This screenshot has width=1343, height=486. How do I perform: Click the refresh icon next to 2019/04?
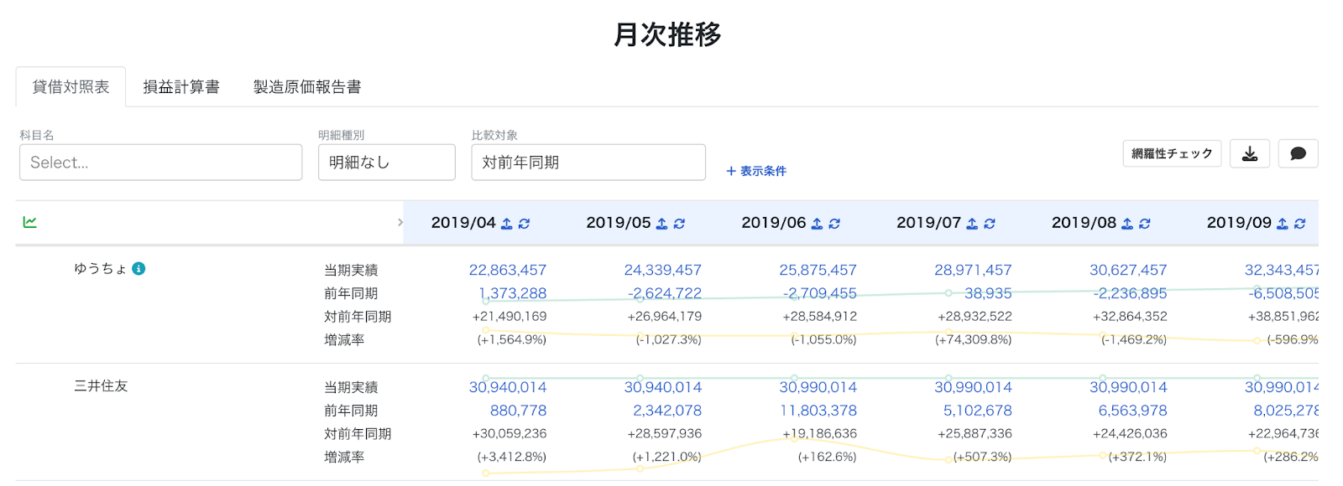(x=525, y=224)
